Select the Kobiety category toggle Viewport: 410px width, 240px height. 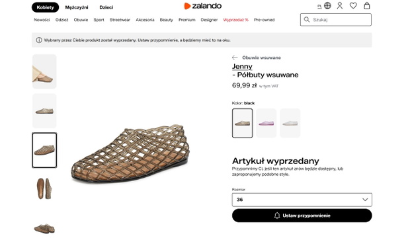point(45,7)
